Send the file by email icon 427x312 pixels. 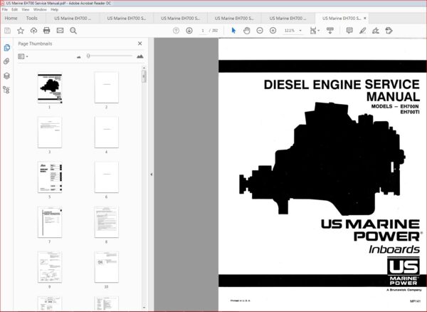(x=60, y=31)
